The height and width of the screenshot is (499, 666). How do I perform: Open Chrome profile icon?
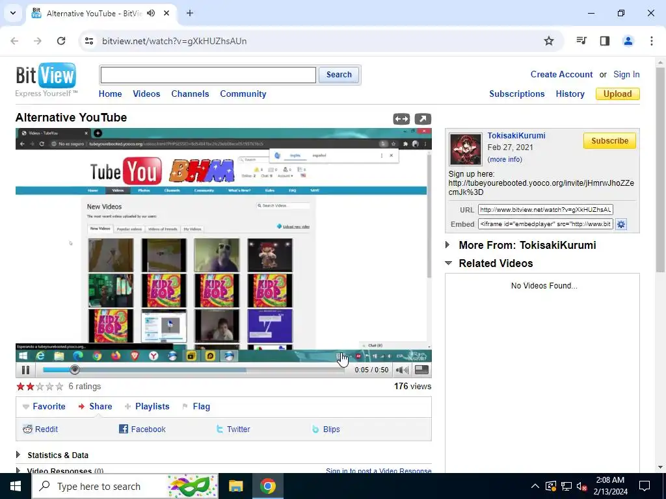point(628,41)
